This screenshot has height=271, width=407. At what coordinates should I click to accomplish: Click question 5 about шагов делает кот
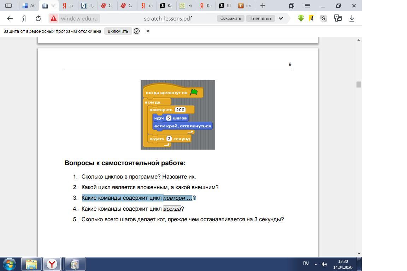coord(183,219)
